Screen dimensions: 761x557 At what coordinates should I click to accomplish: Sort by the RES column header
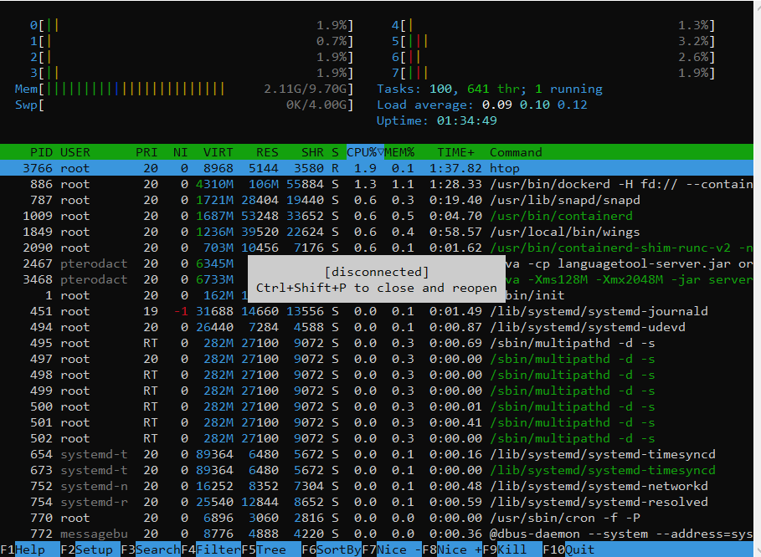(267, 152)
